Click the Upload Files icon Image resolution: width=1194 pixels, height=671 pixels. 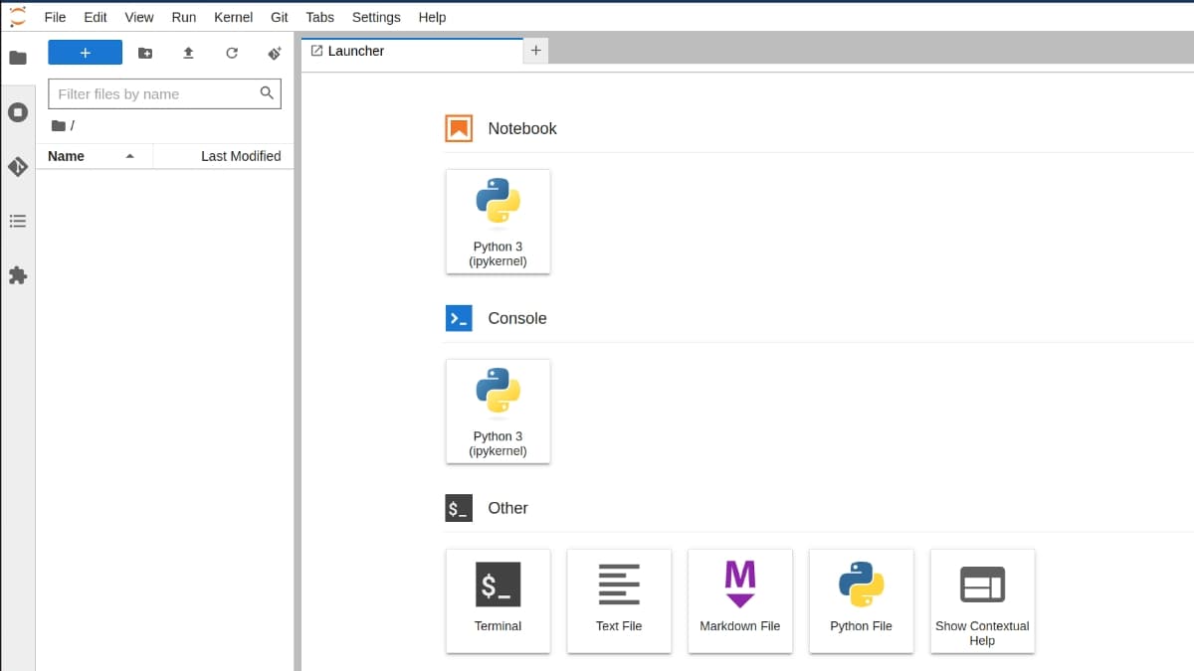tap(188, 53)
